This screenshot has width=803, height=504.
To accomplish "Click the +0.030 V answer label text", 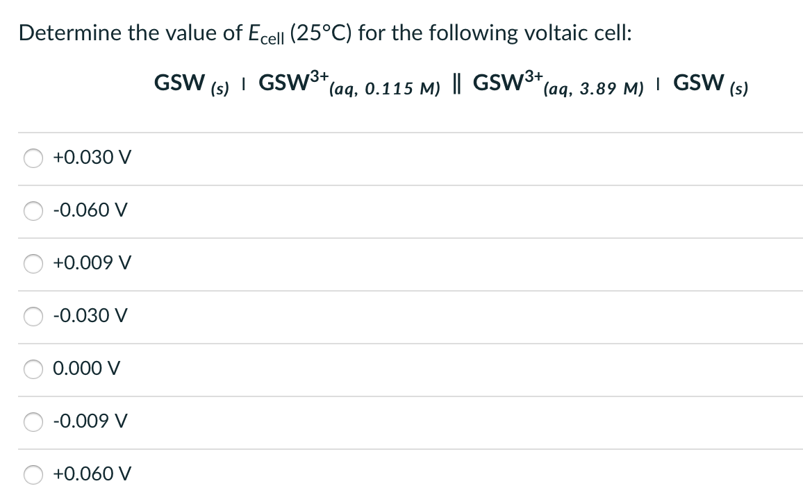I will pyautogui.click(x=89, y=158).
